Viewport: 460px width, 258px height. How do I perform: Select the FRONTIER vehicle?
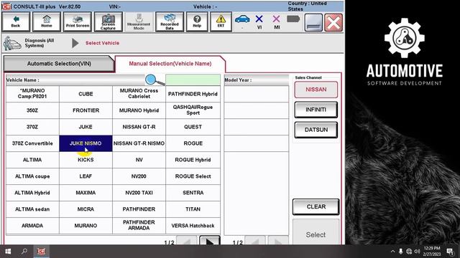[x=86, y=110]
